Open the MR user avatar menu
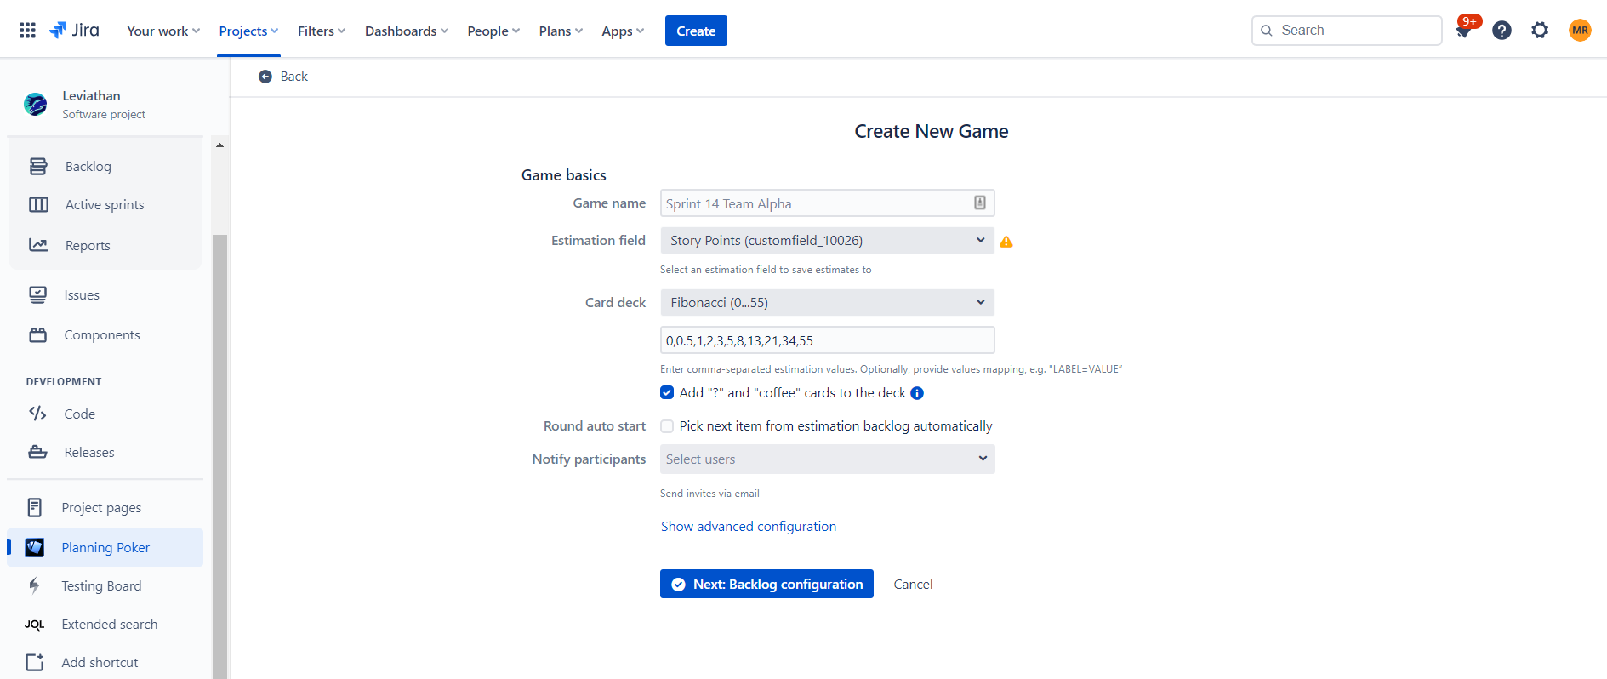Screen dimensions: 1607x679 (1580, 31)
